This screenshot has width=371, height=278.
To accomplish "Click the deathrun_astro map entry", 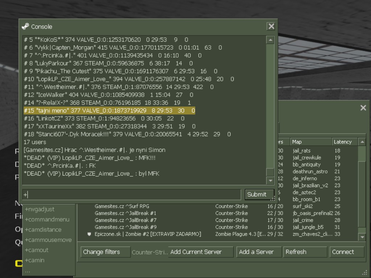I will point(310,171).
